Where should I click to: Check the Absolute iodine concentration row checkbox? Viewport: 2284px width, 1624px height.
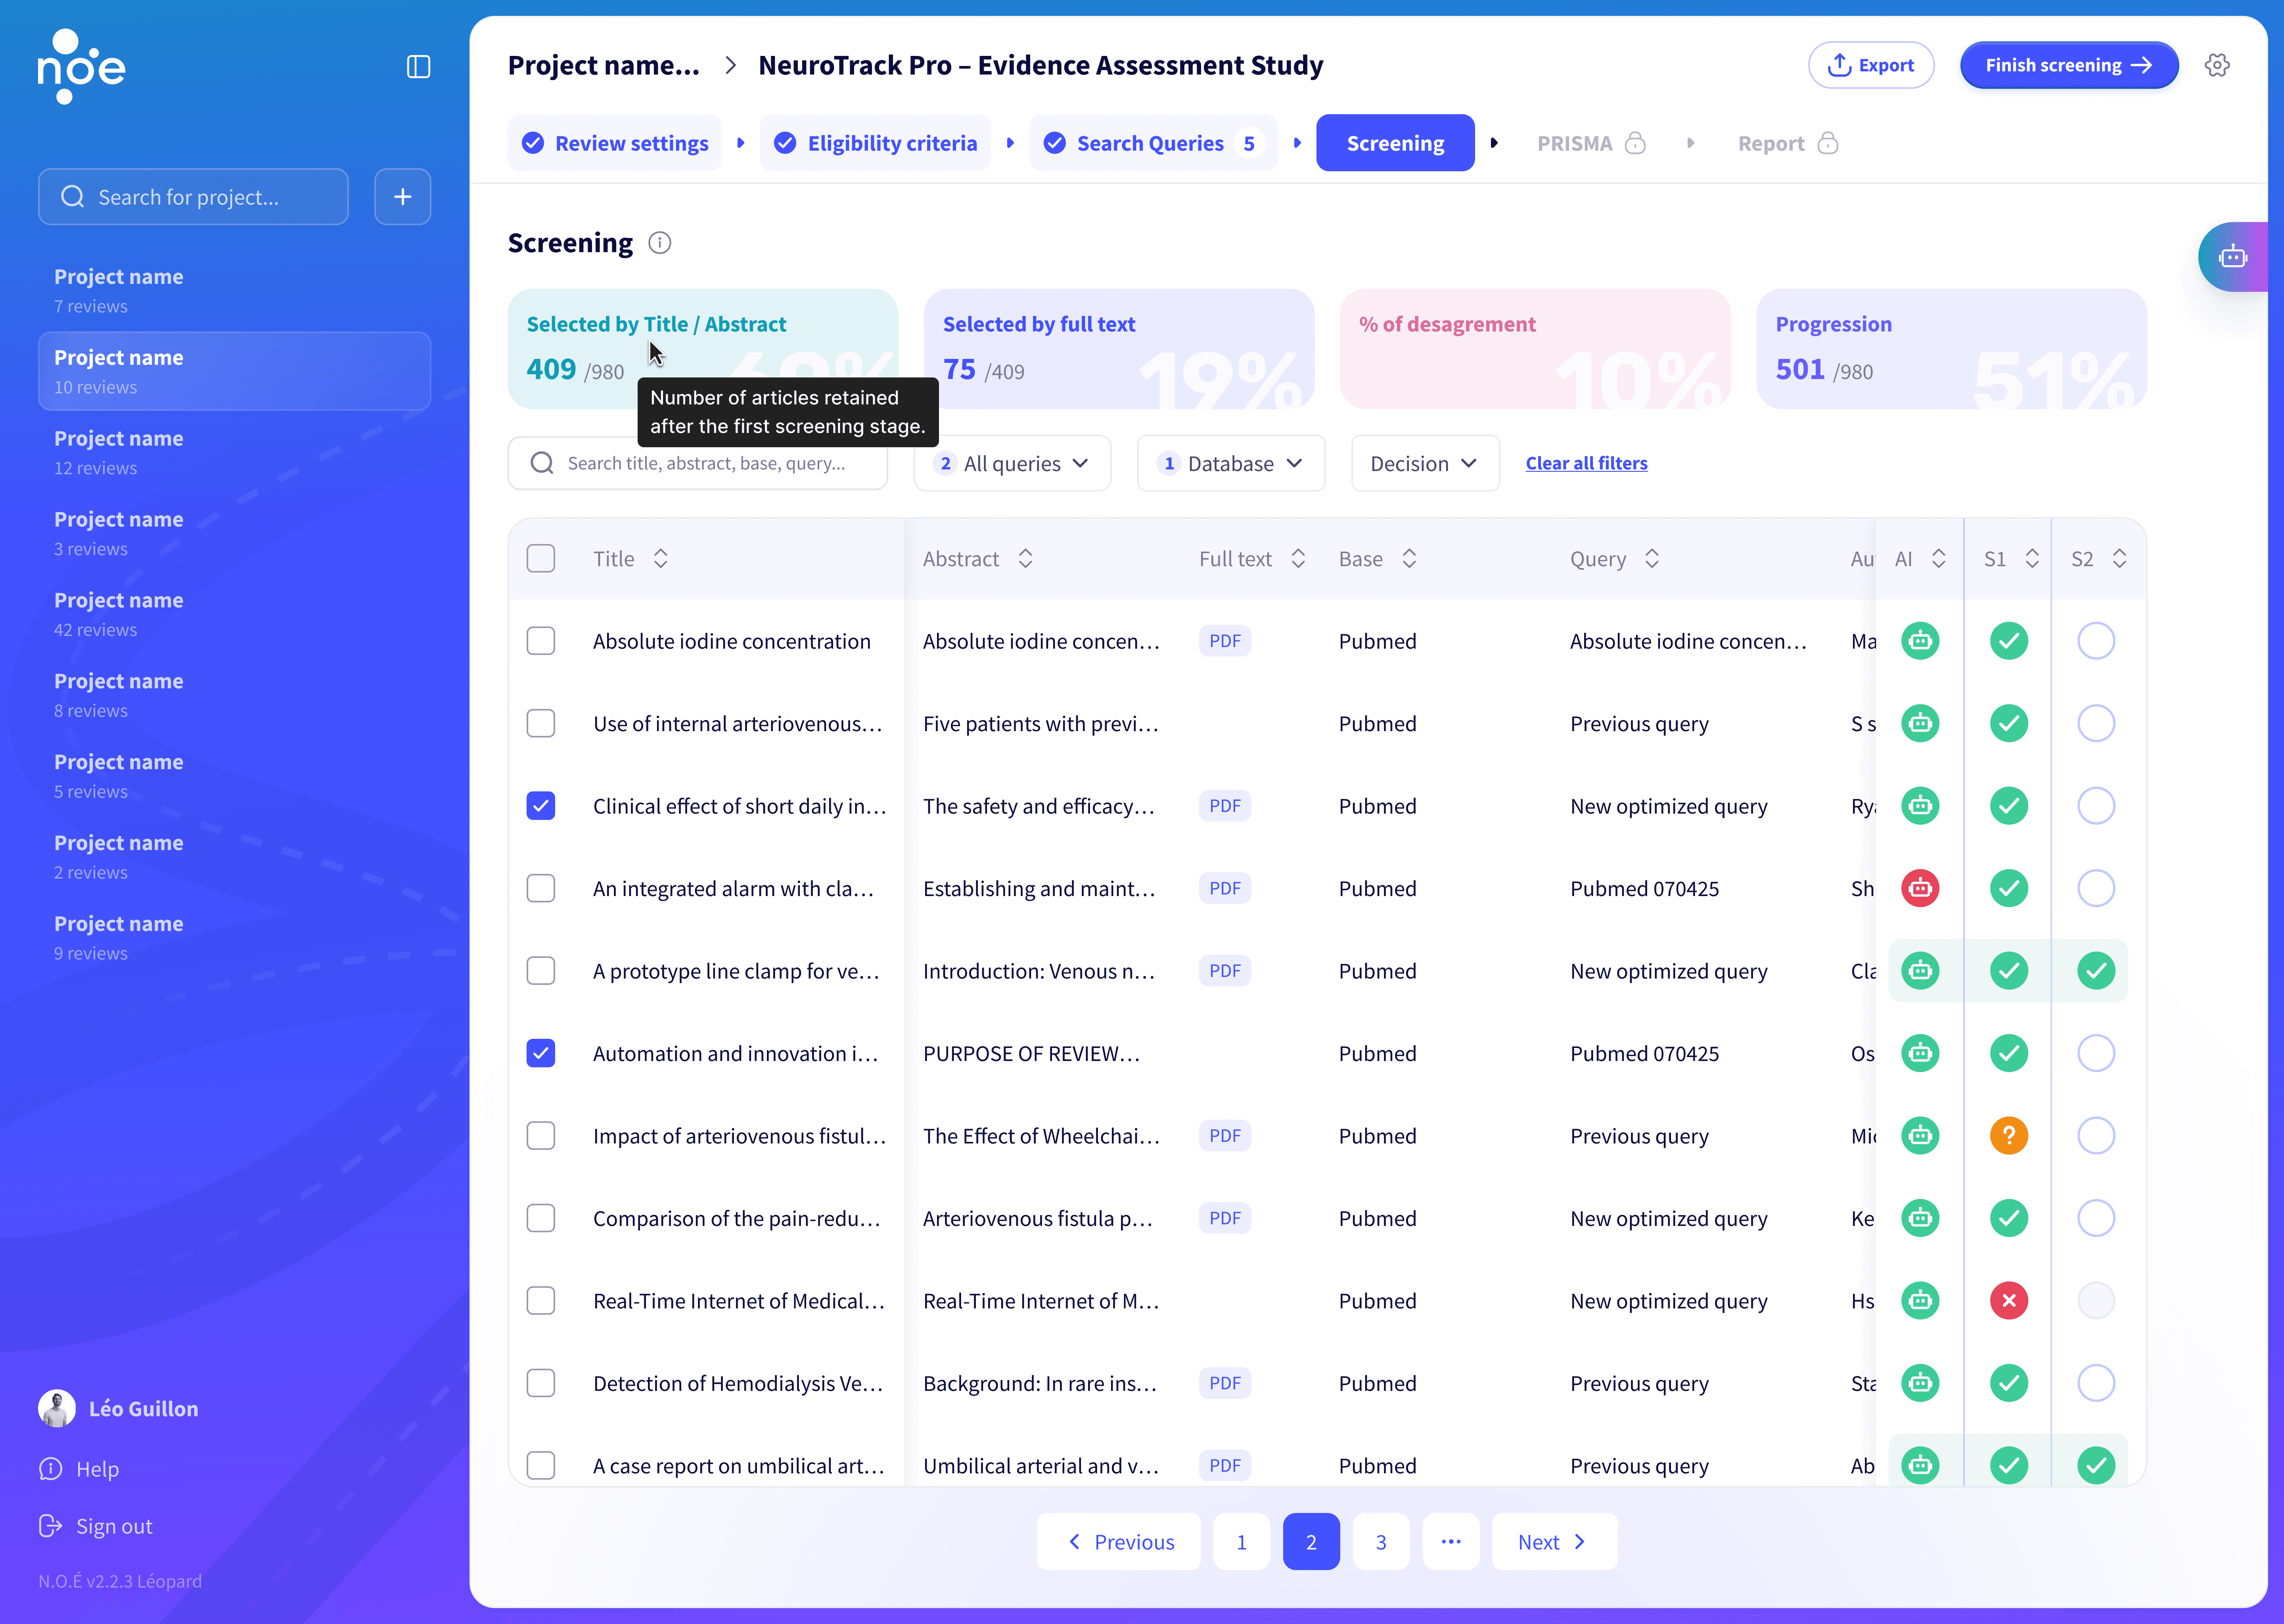[541, 641]
